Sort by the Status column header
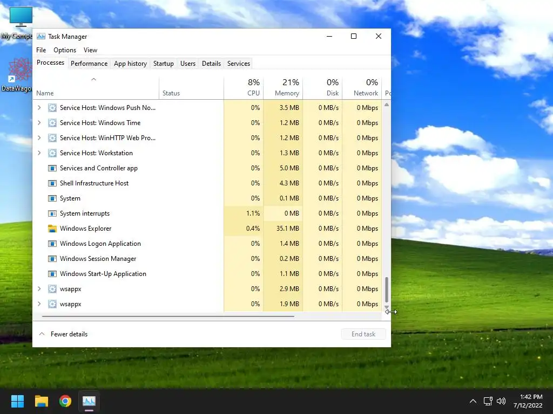 (x=191, y=88)
